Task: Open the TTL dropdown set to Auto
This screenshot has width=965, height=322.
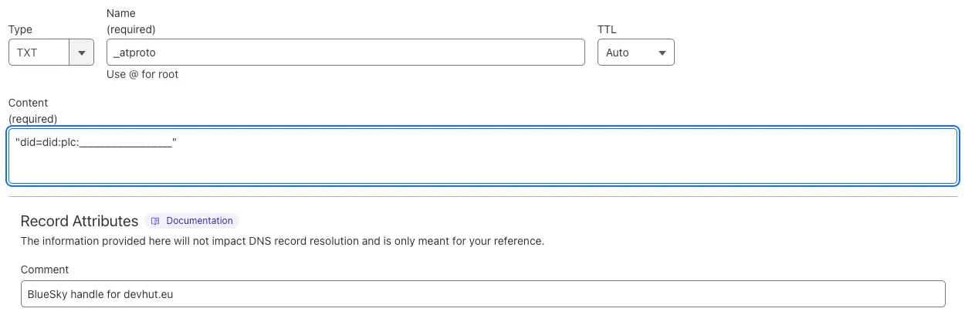Action: 636,53
